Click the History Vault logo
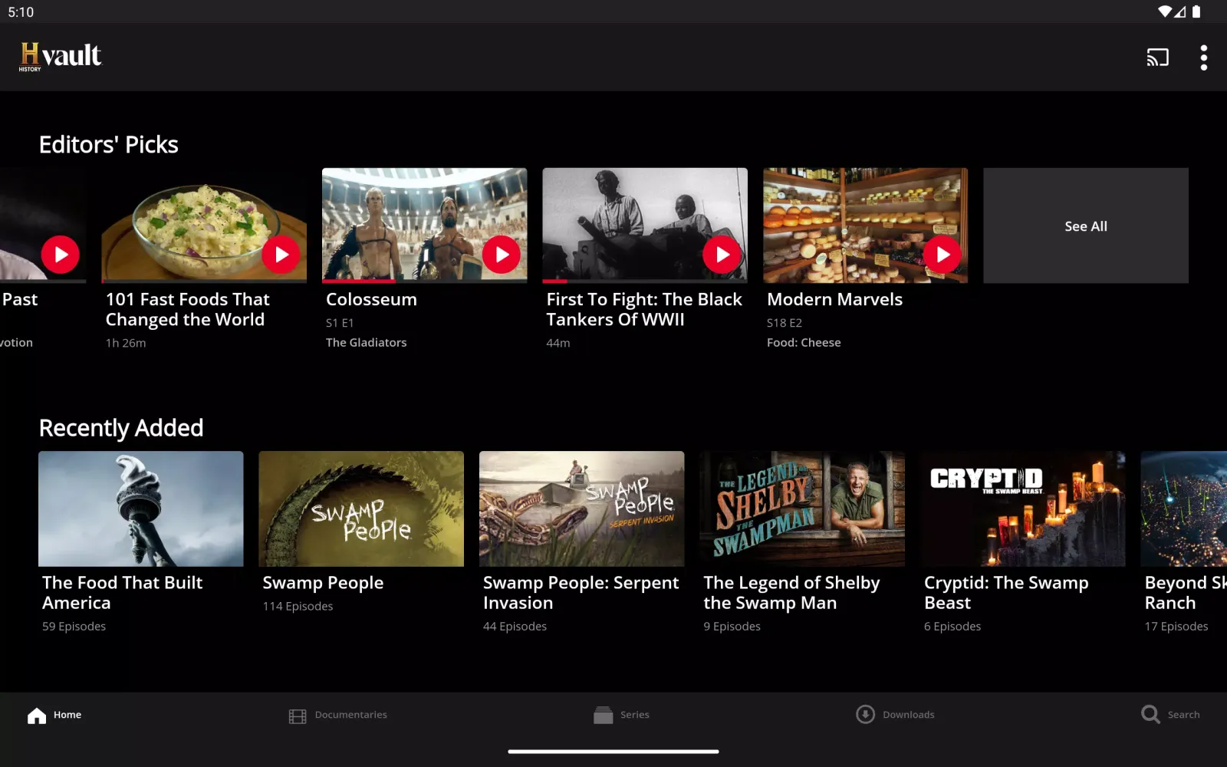Viewport: 1227px width, 767px height. pyautogui.click(x=61, y=57)
